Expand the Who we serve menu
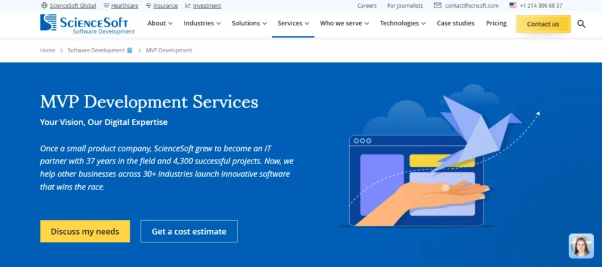602x267 pixels. [345, 23]
